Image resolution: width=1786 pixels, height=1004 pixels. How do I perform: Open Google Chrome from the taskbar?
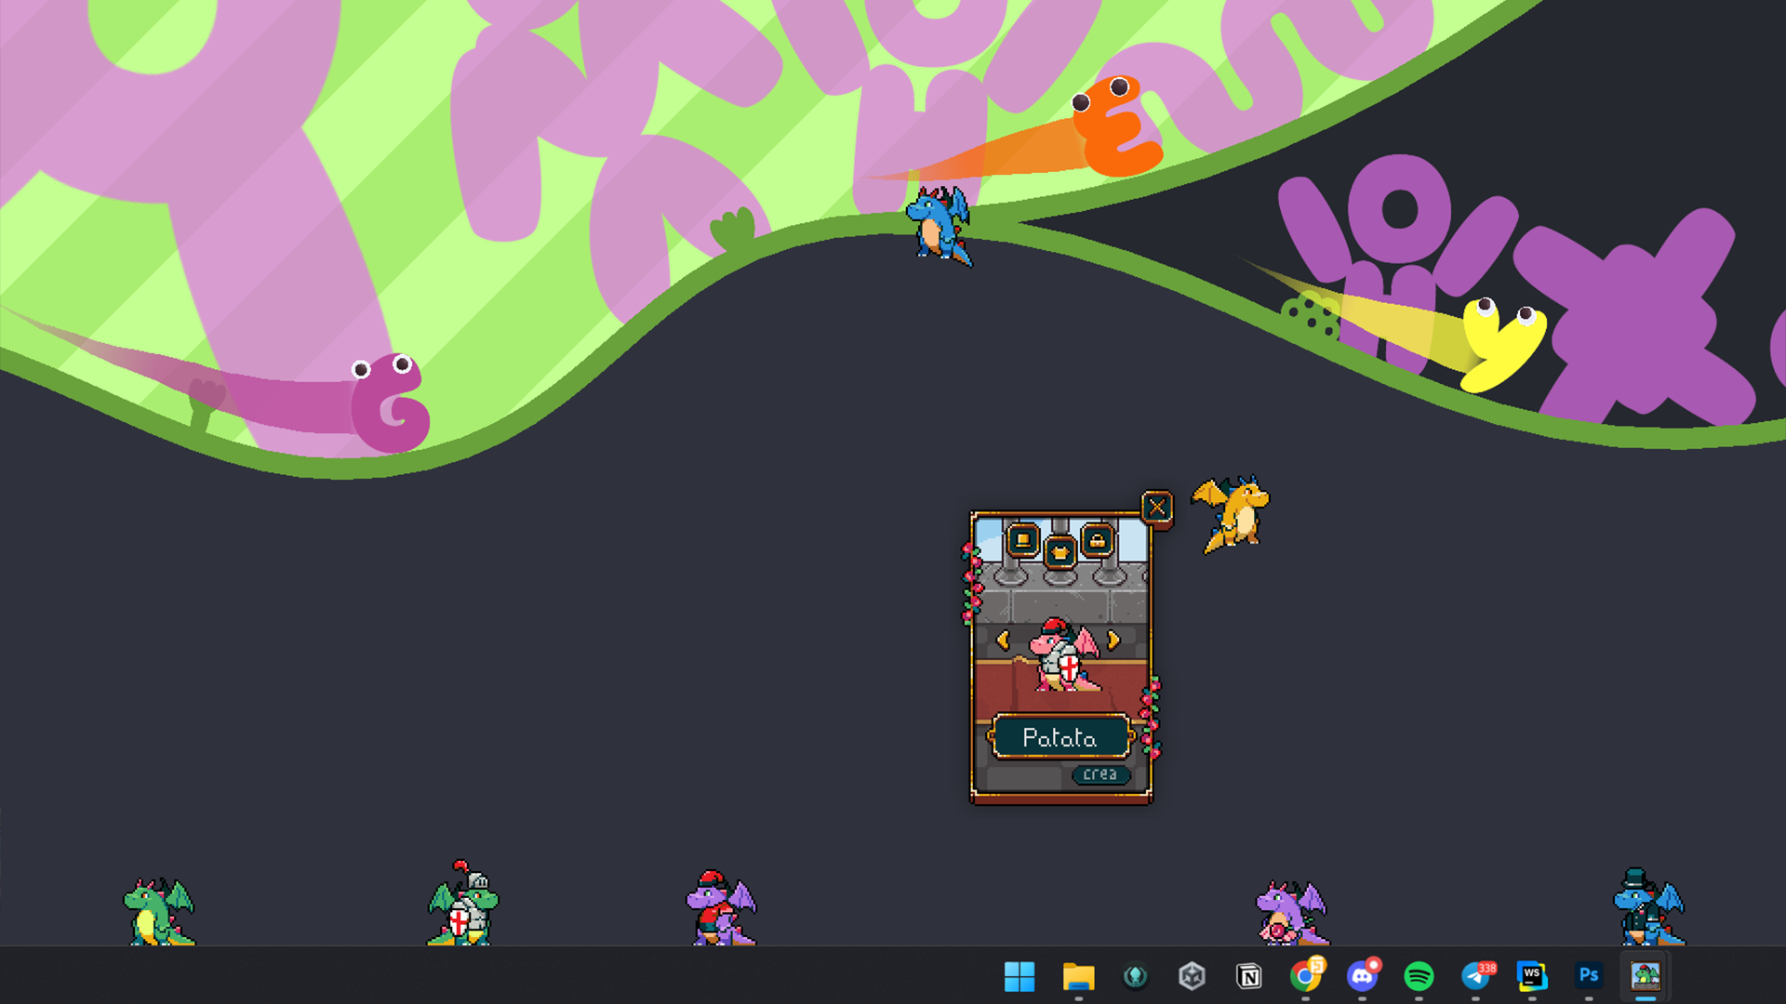[1306, 976]
